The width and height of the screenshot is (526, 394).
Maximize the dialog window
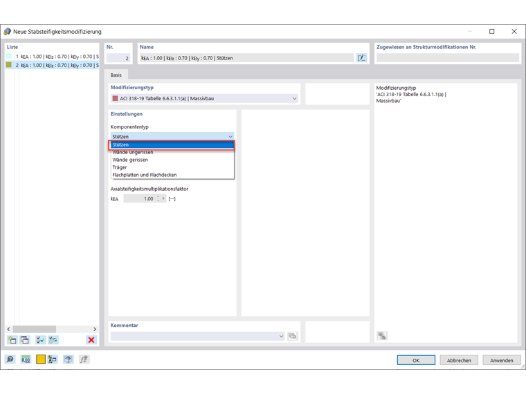[x=492, y=32]
